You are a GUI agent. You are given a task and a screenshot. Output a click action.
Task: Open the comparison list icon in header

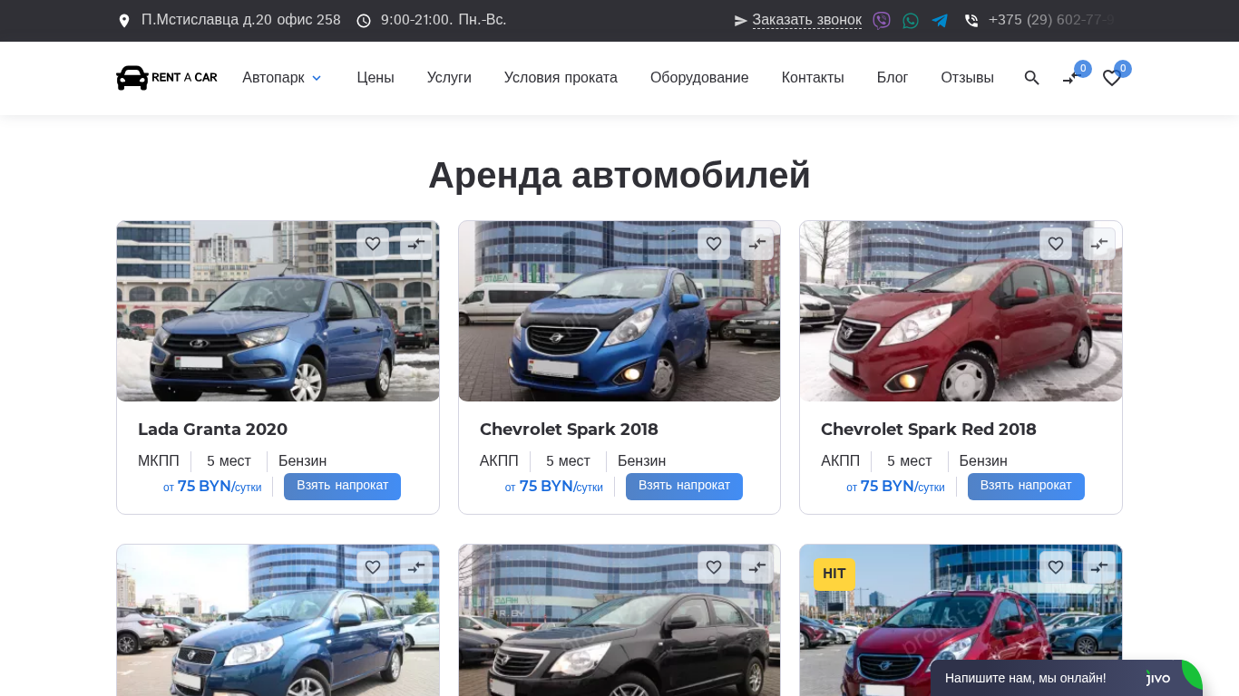[1072, 78]
